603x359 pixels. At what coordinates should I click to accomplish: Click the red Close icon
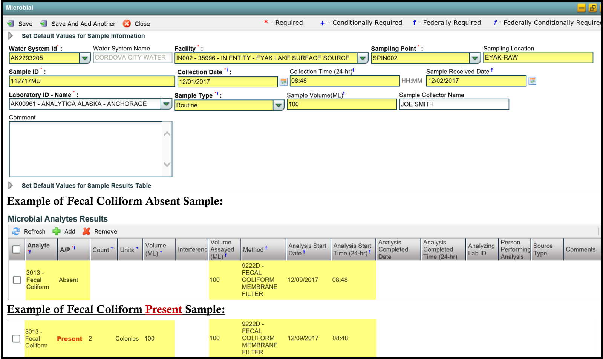[127, 24]
